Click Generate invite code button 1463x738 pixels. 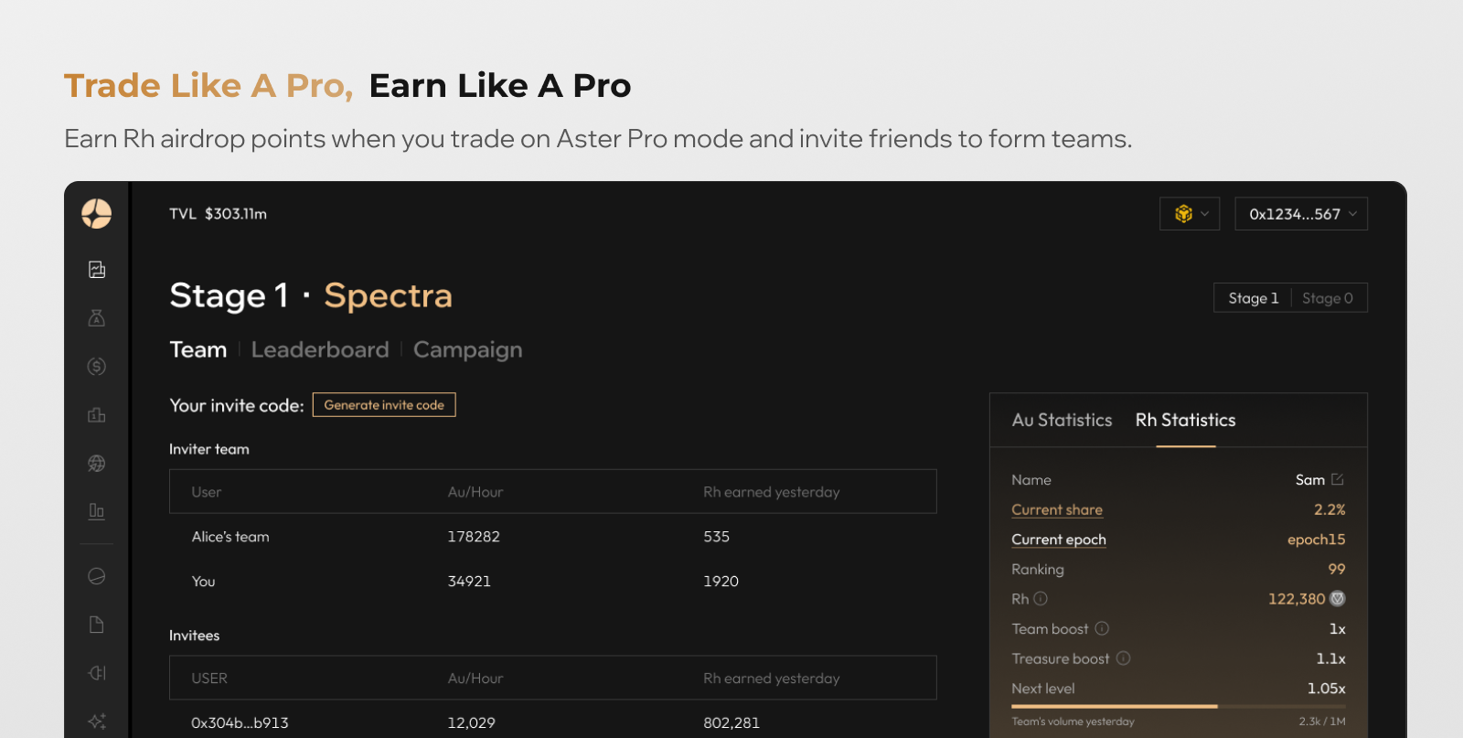tap(384, 405)
